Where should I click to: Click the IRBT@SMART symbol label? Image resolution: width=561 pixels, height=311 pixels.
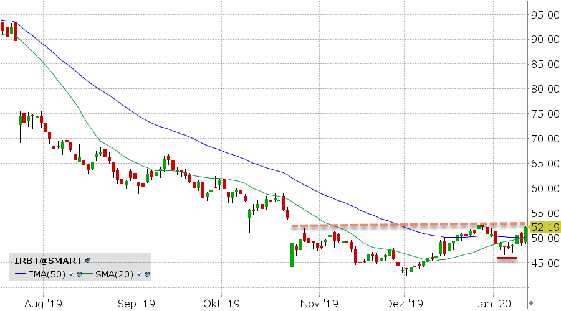(48, 261)
